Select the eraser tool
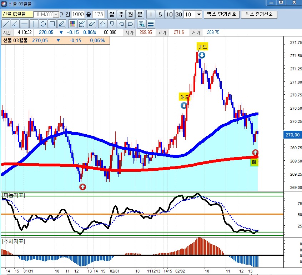Image resolution: width=302 pixels, height=275 pixels. [x=91, y=24]
